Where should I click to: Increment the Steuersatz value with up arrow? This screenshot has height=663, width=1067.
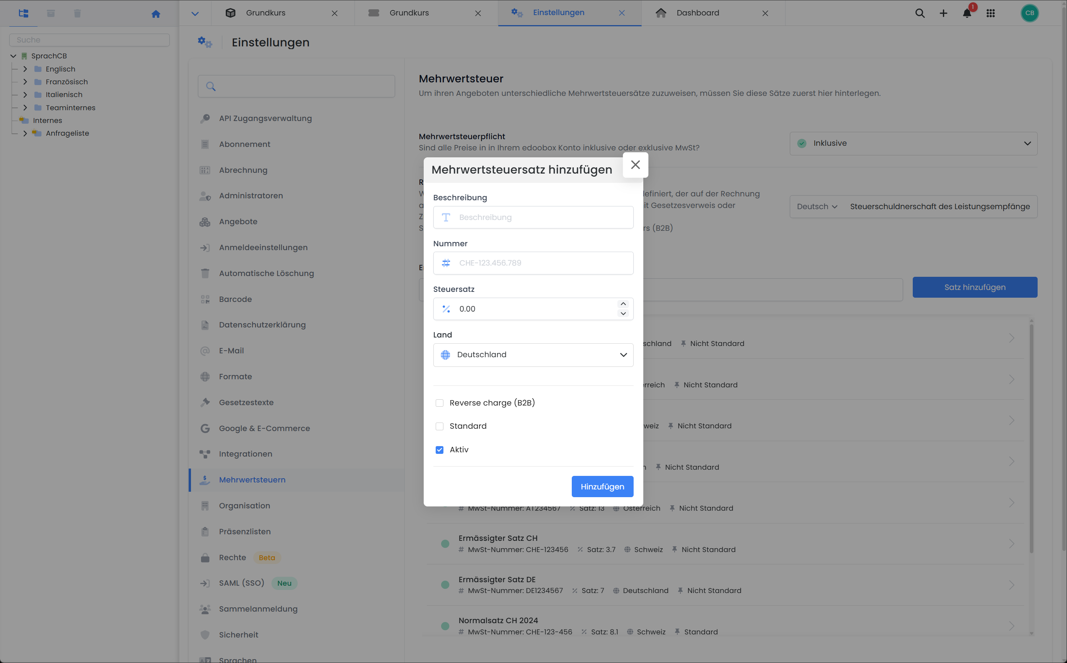[623, 303]
